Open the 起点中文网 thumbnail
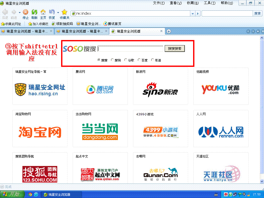Viewport: 264px width, 198px height. [x=100, y=168]
